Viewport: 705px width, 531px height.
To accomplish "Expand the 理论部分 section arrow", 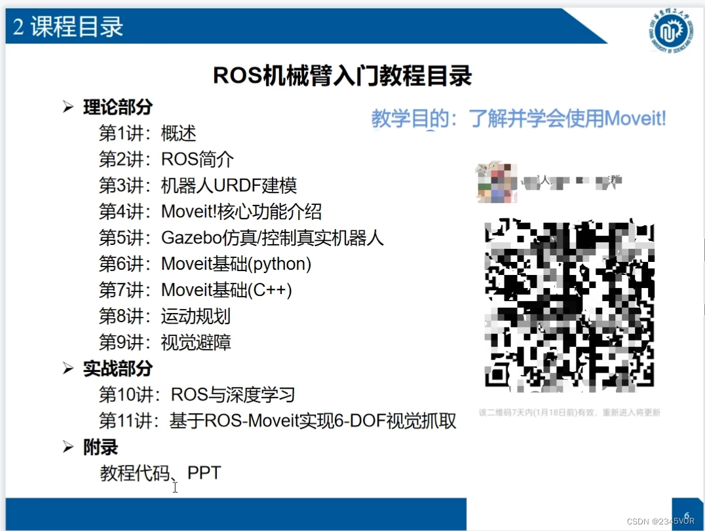I will click(67, 107).
